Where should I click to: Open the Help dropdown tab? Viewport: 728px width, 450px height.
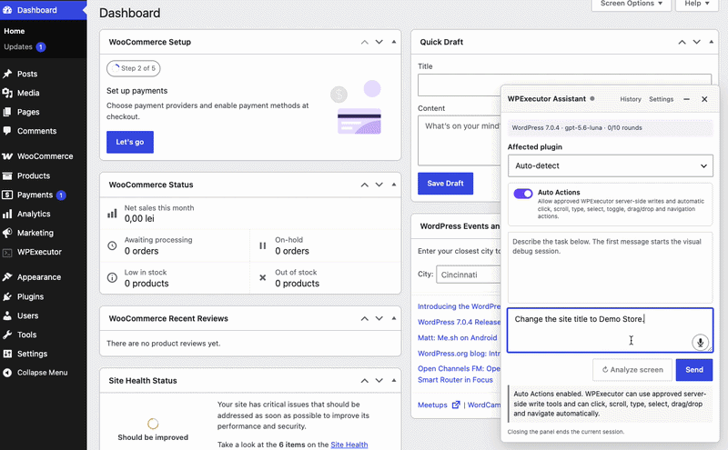coord(697,4)
